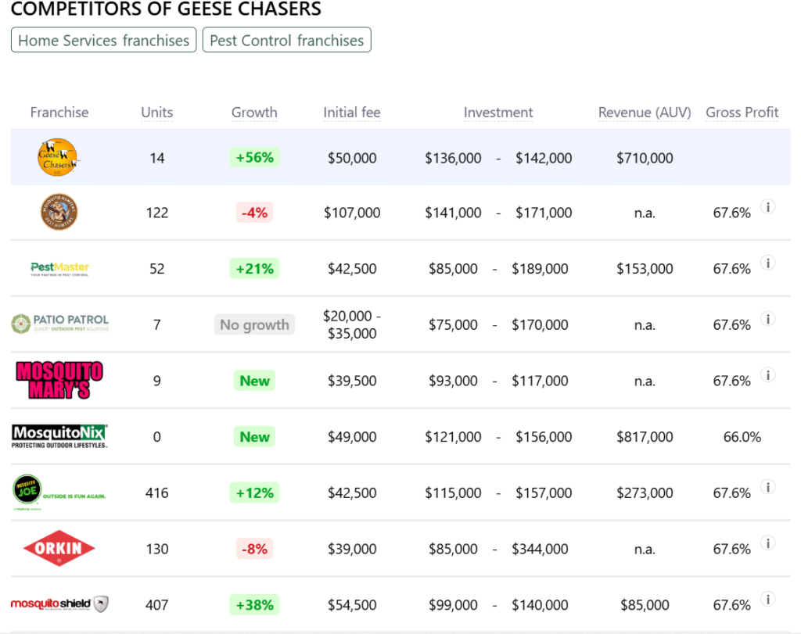Click the $20,000 - $35,000 fee cell

352,324
